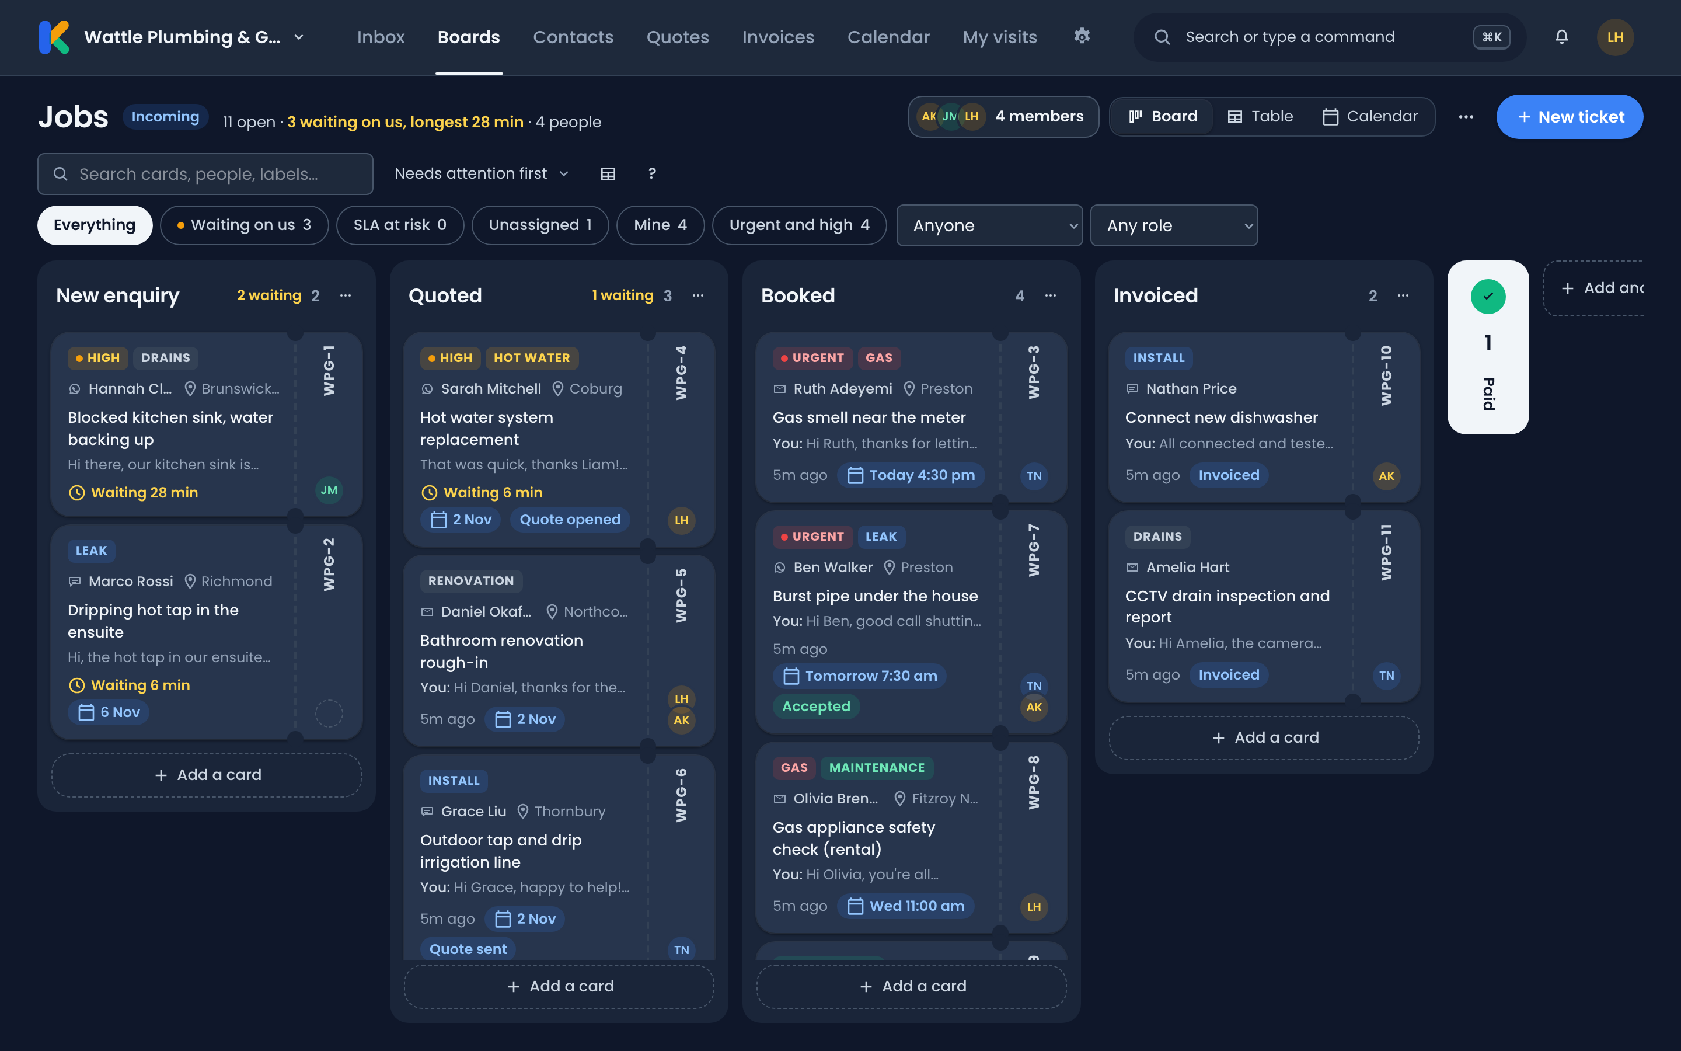Click the LH user avatar in header
Viewport: 1681px width, 1051px height.
pyautogui.click(x=1615, y=37)
